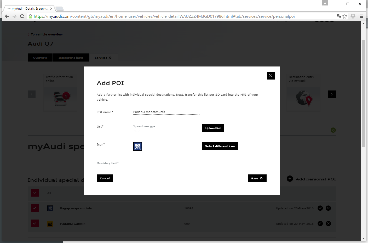Click Select different icon button
This screenshot has width=368, height=243.
(220, 146)
